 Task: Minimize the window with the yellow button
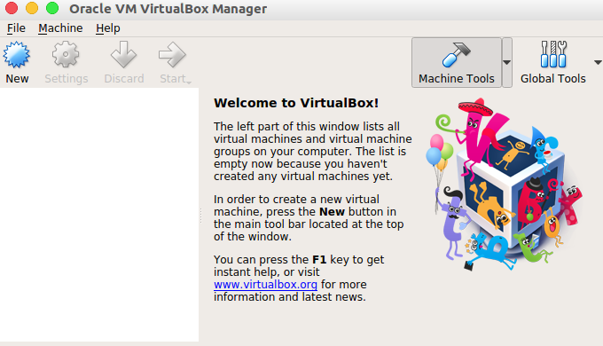pyautogui.click(x=32, y=8)
